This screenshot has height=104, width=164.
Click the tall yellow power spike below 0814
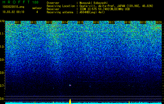pos(70,101)
